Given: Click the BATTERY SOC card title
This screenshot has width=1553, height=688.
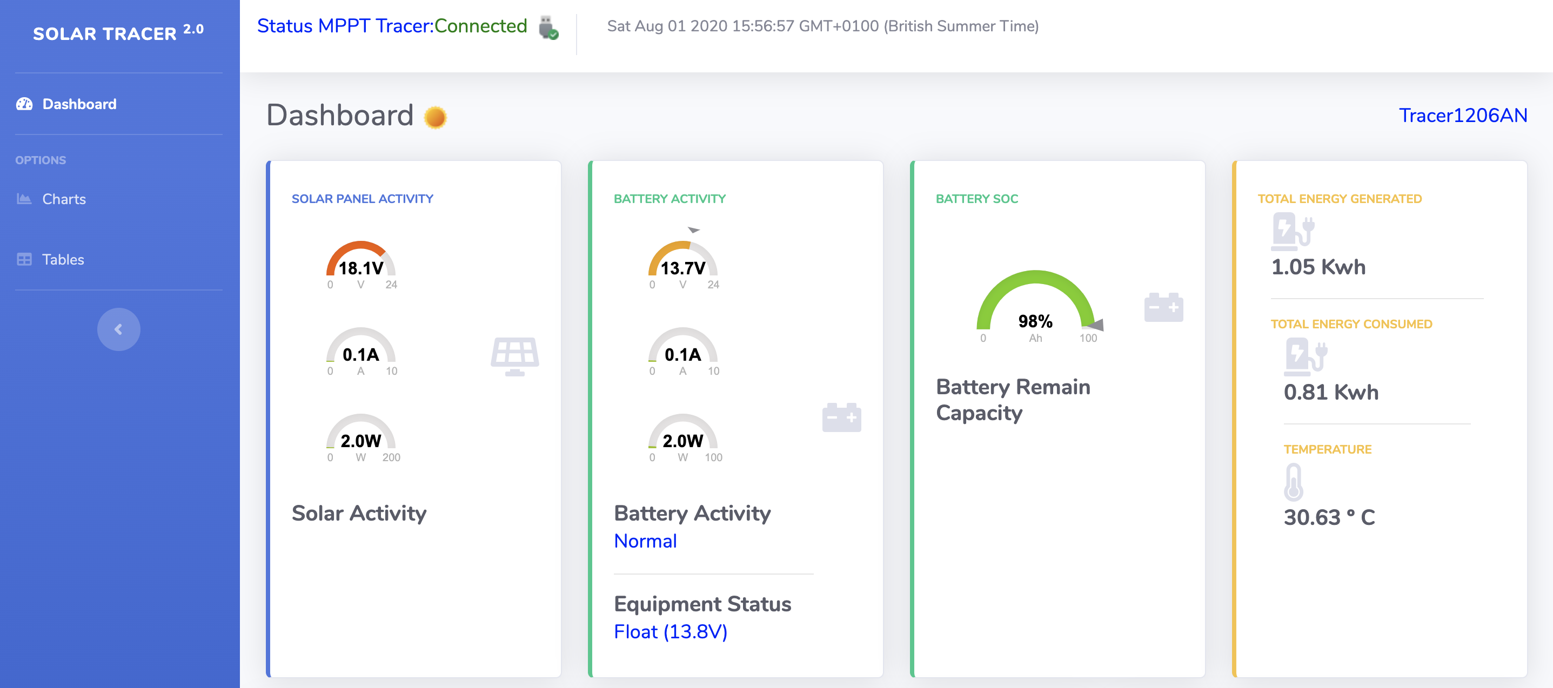Looking at the screenshot, I should 976,198.
